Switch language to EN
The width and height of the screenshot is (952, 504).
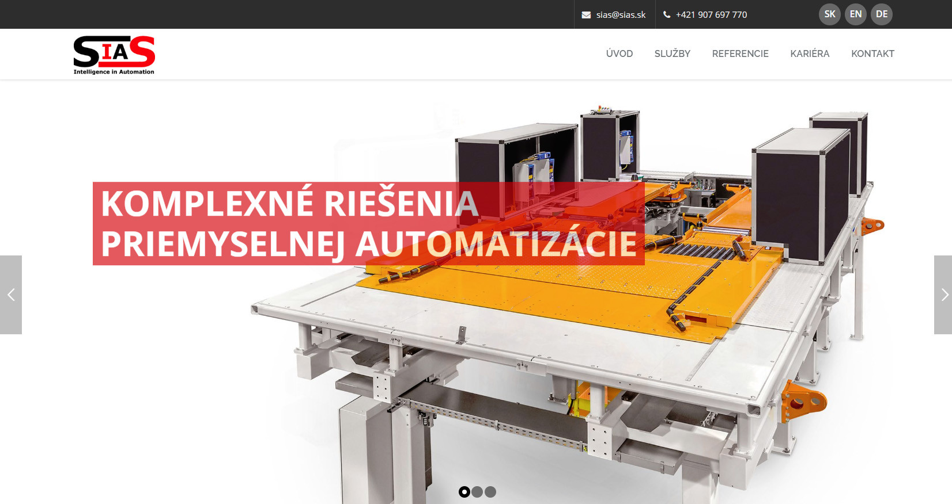pyautogui.click(x=856, y=14)
